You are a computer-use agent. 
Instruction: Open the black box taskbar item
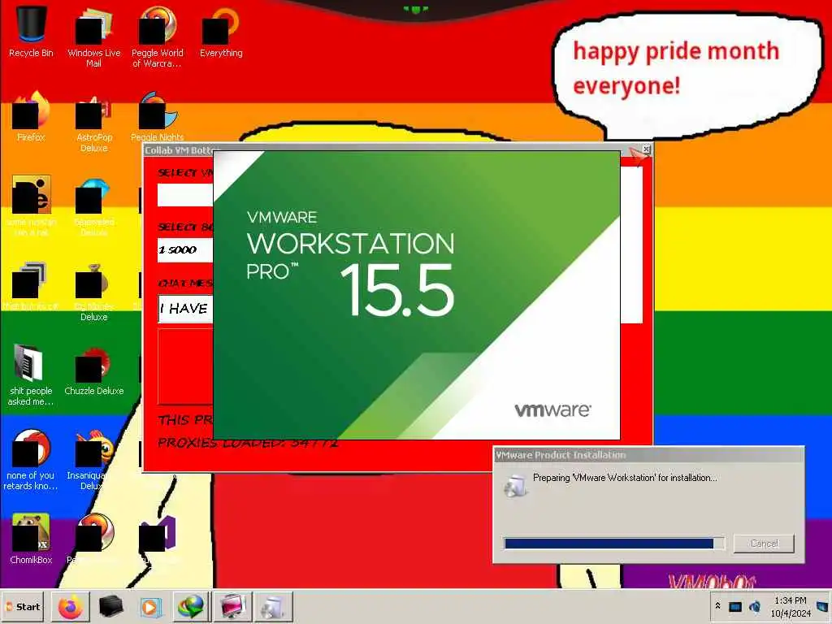[111, 606]
